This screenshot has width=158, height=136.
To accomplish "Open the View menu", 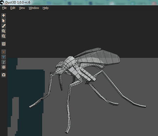I will [22, 8].
